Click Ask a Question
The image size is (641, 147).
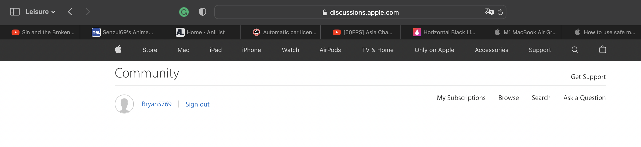click(584, 98)
